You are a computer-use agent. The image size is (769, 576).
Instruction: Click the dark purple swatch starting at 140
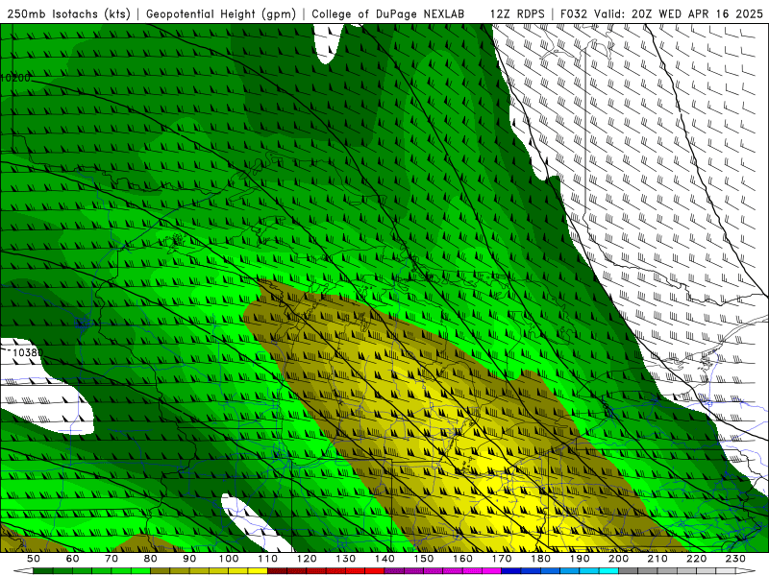tap(394, 570)
